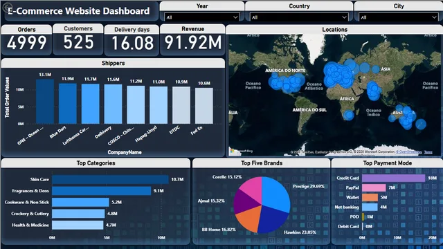Select the DTDC shipper bar
This screenshot has height=249, width=443.
point(181,105)
